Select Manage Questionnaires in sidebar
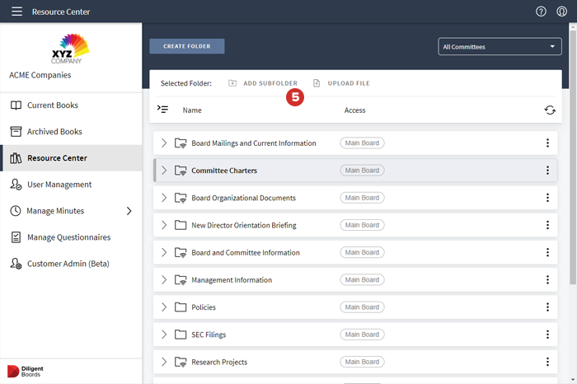The image size is (577, 384). (x=68, y=237)
